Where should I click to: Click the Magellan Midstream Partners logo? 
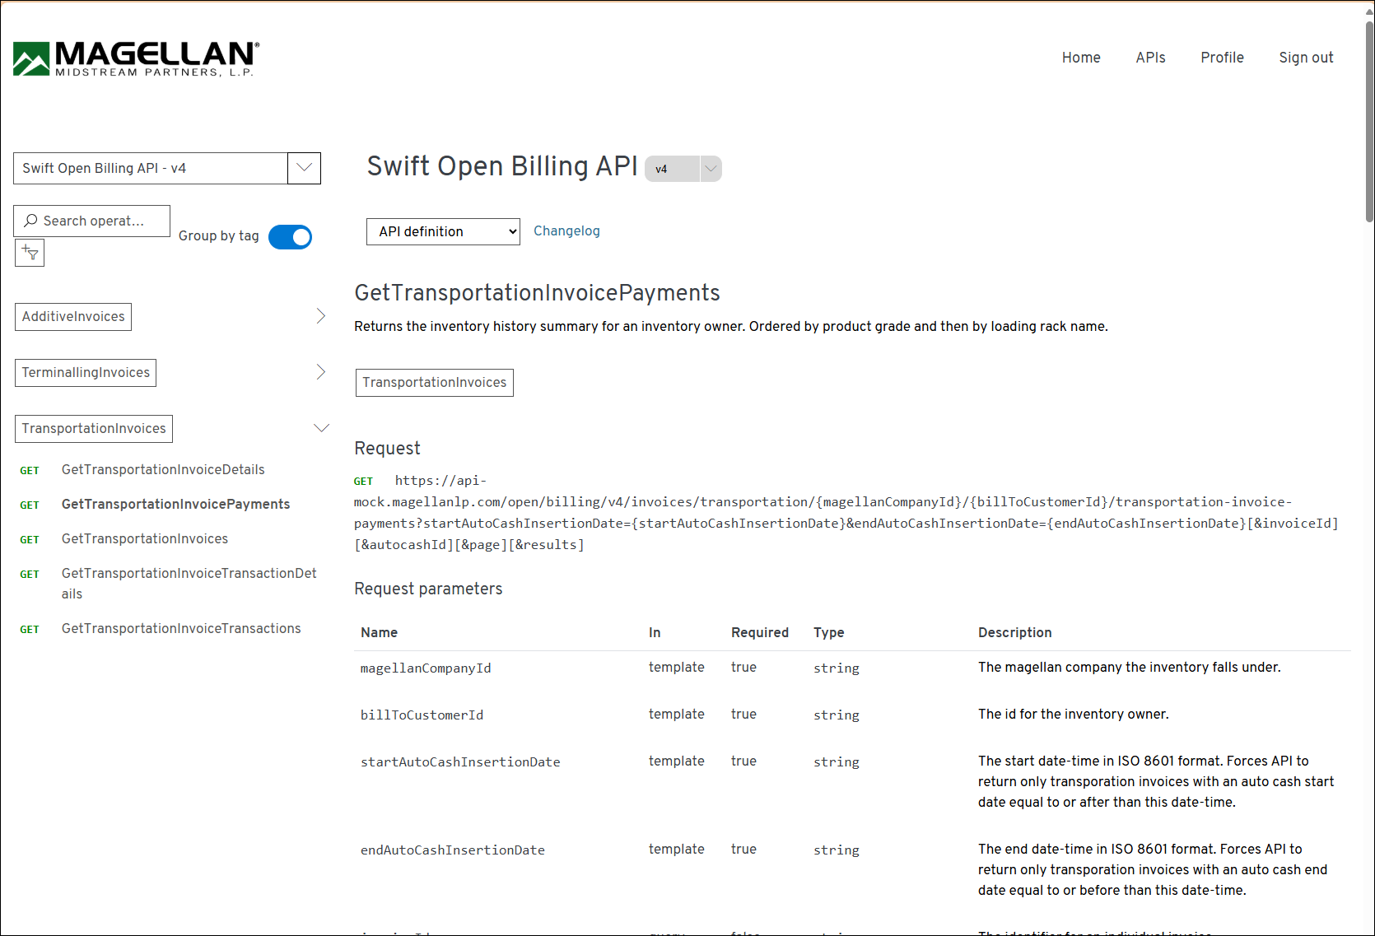tap(134, 58)
